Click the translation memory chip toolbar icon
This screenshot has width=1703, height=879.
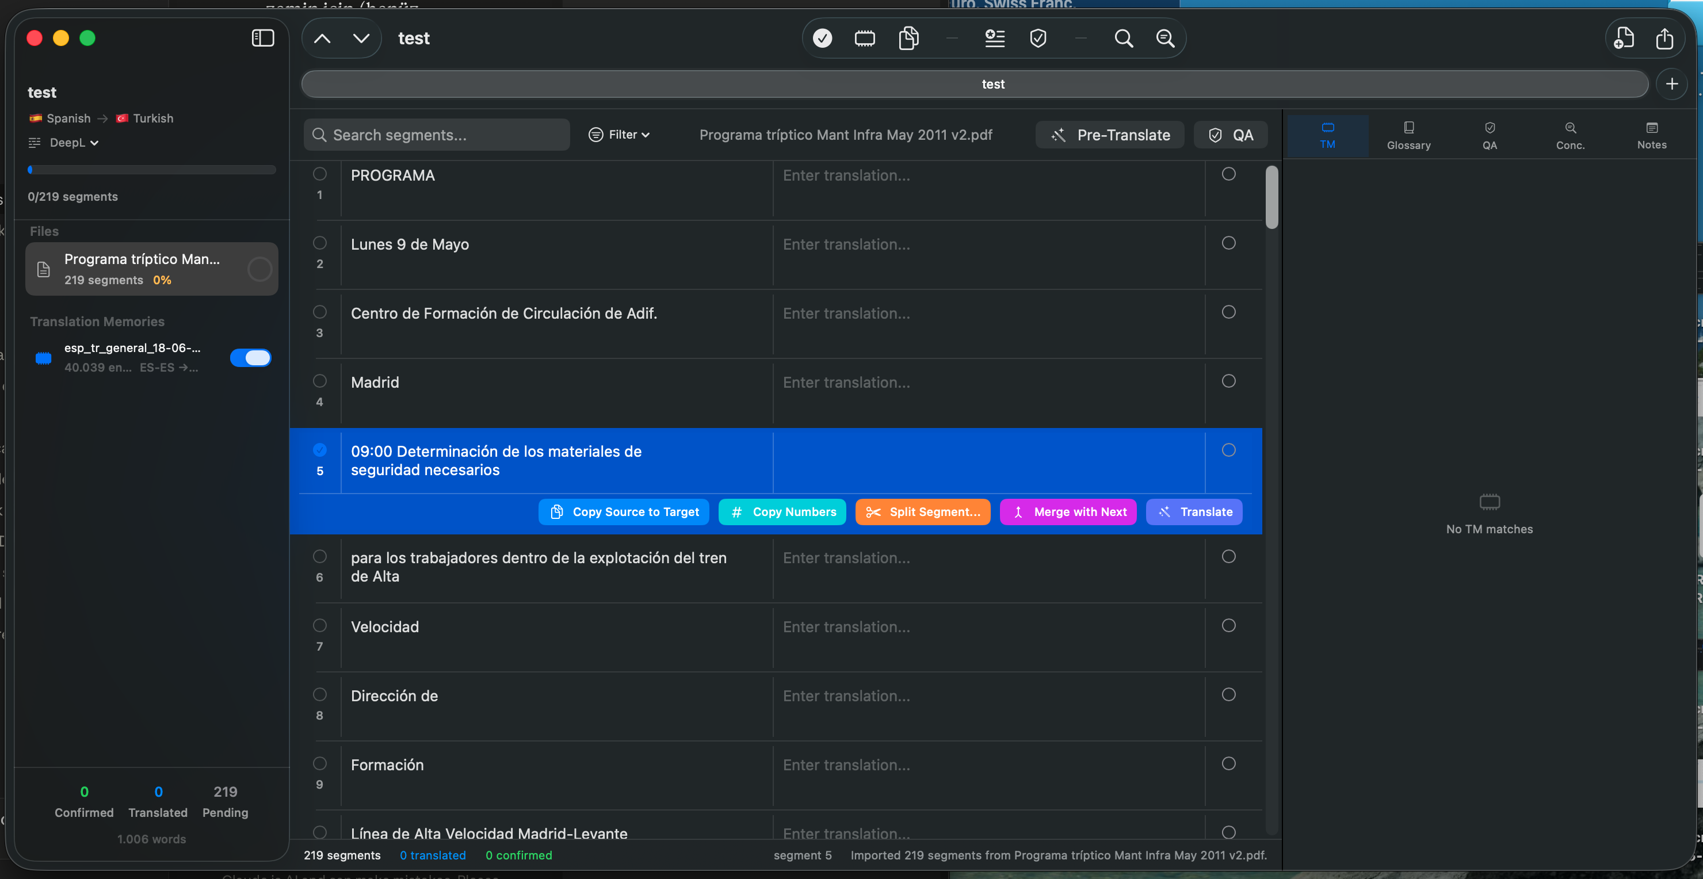864,39
